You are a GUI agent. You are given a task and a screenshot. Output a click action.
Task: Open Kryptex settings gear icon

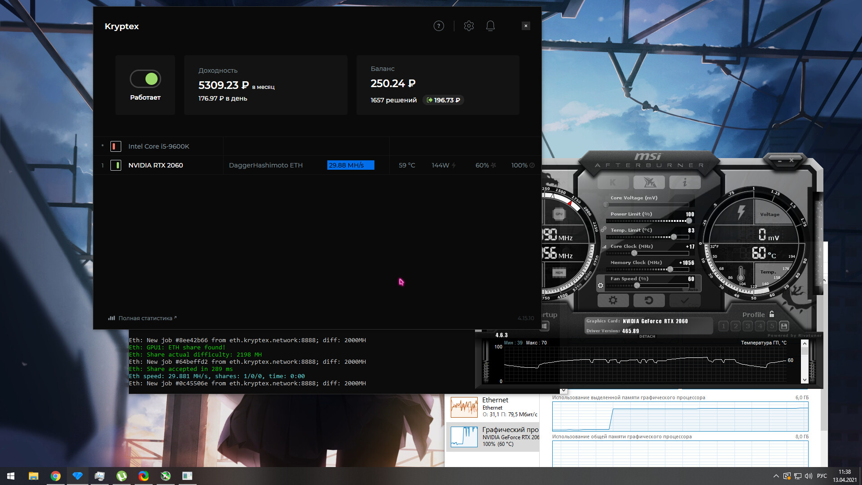click(x=469, y=26)
